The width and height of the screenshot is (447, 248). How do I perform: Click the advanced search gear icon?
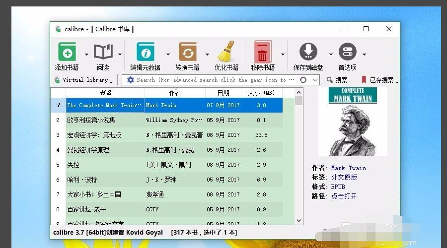(130, 80)
